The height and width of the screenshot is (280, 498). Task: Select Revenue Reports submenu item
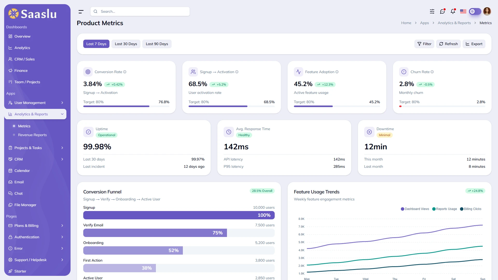(32, 135)
